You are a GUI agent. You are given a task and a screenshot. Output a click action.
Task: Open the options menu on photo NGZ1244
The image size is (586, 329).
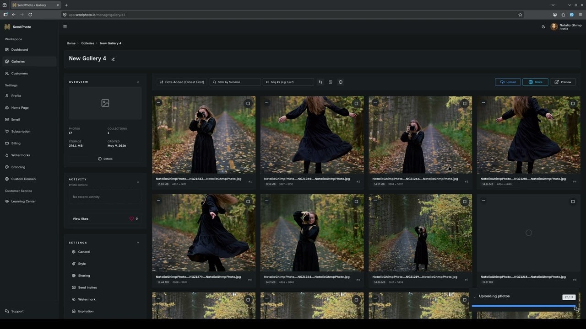(x=375, y=103)
